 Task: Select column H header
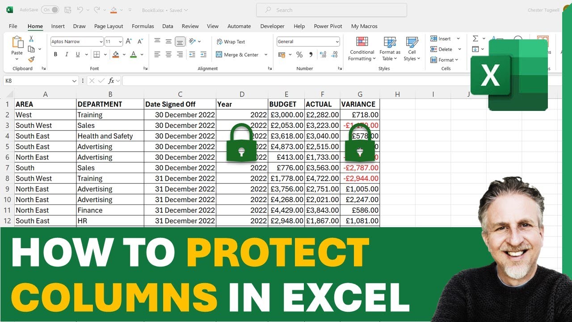point(397,94)
